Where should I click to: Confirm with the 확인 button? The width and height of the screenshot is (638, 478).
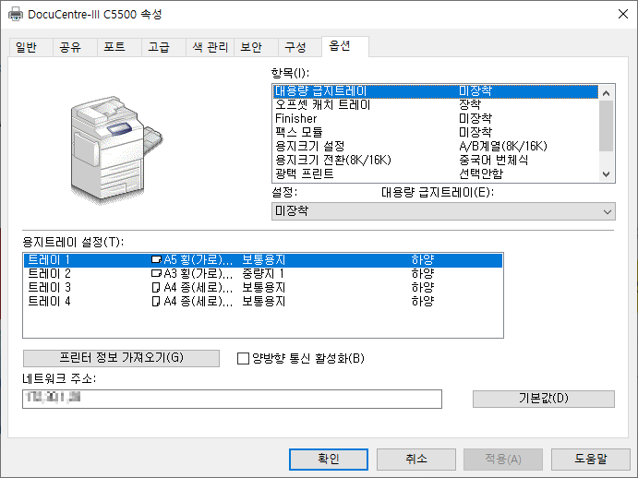(329, 460)
